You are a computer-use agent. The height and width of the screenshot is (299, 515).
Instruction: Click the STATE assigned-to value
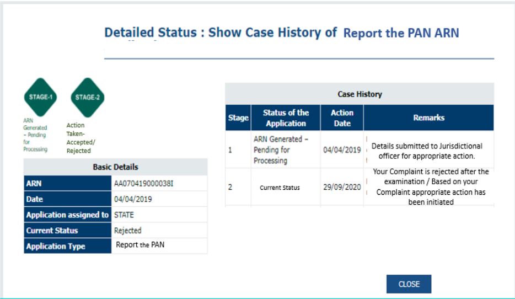pos(125,215)
